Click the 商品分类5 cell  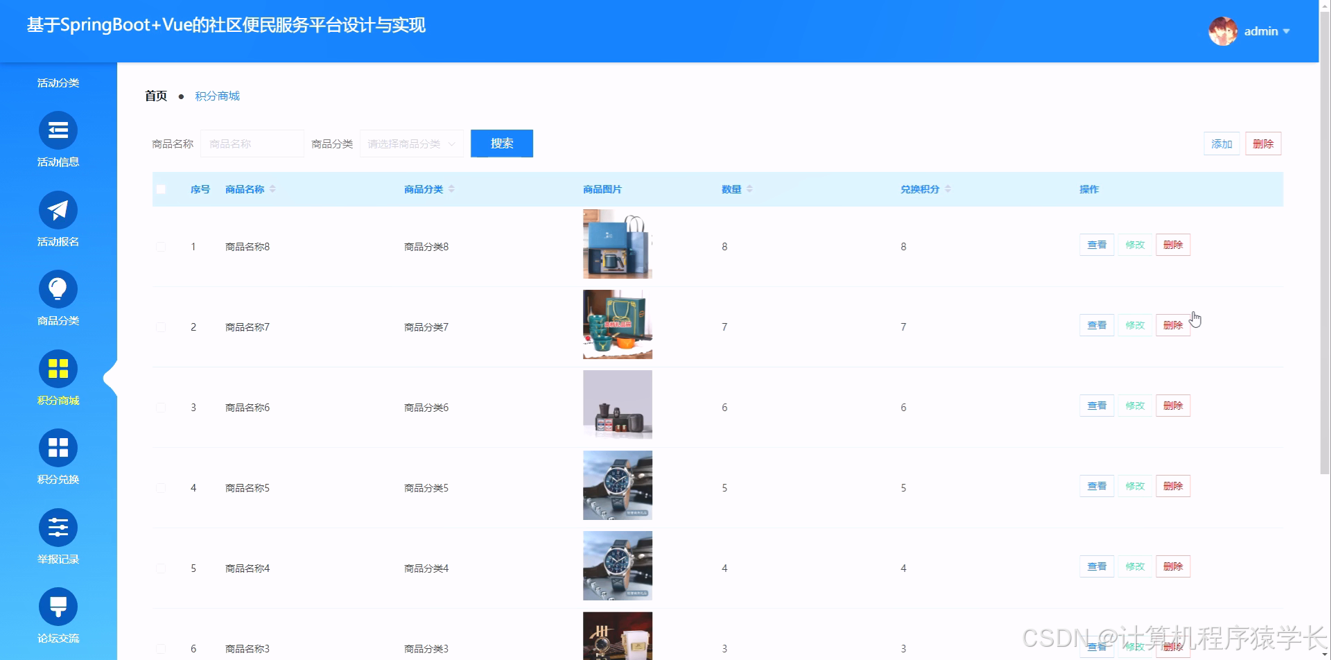pyautogui.click(x=426, y=488)
